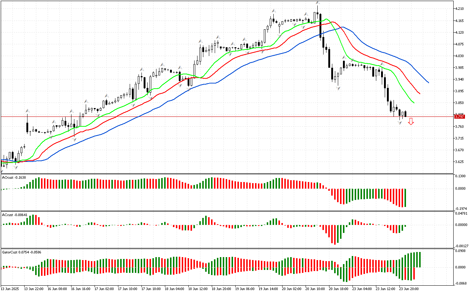The image size is (469, 293).
Task: Click the down fractal beside the red sell arrow
Action: [x=400, y=123]
